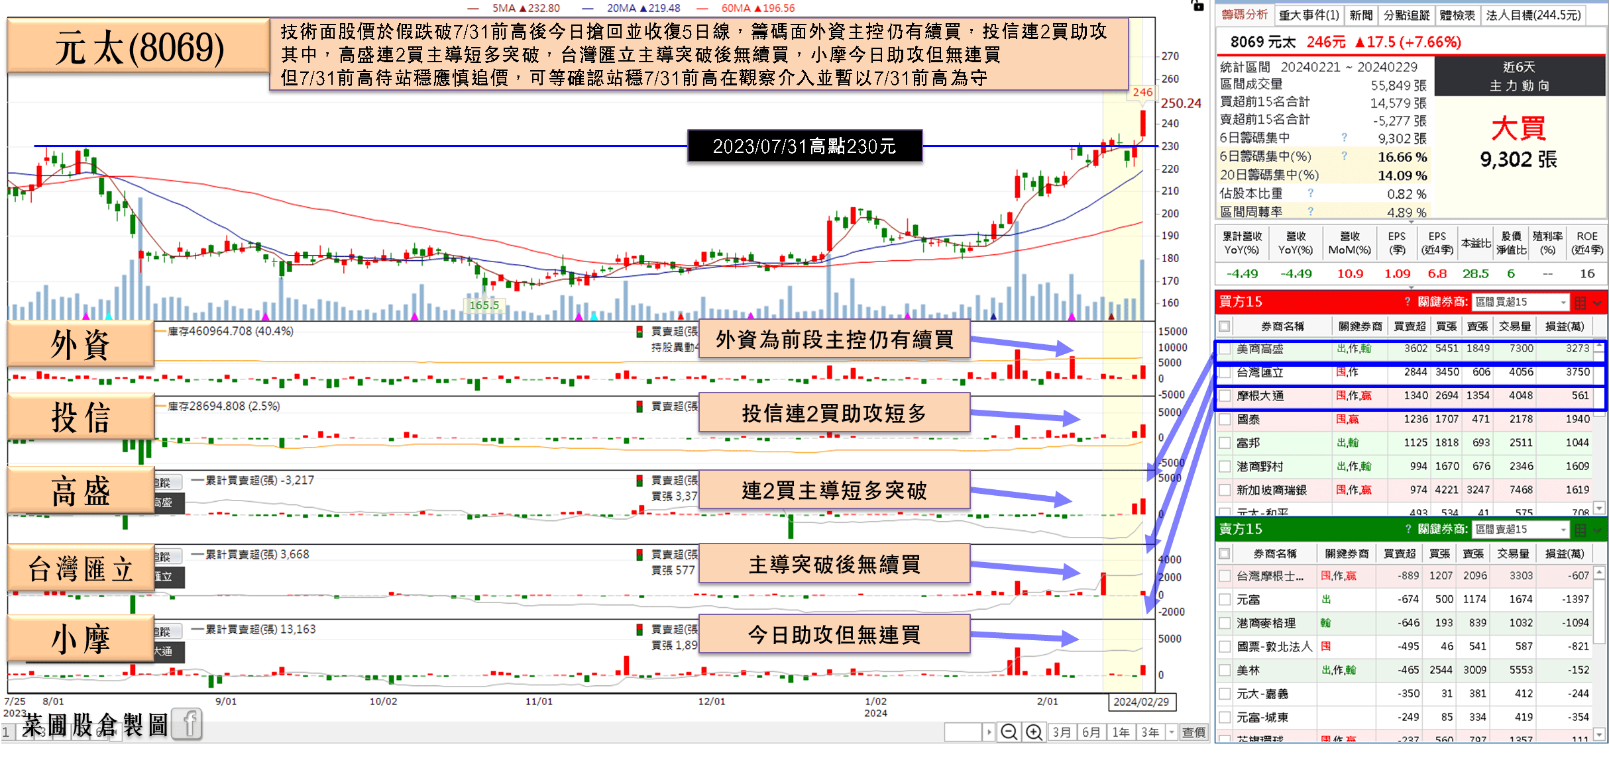1609x760 pixels.
Task: Sort the sellers table by the 損益(萬) column
Action: (1563, 553)
